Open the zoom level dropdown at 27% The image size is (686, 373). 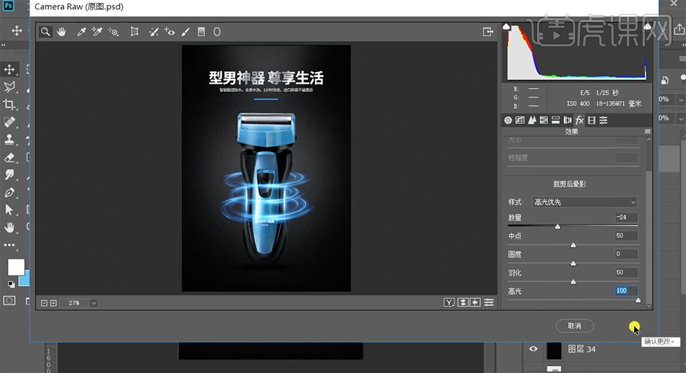pyautogui.click(x=94, y=303)
